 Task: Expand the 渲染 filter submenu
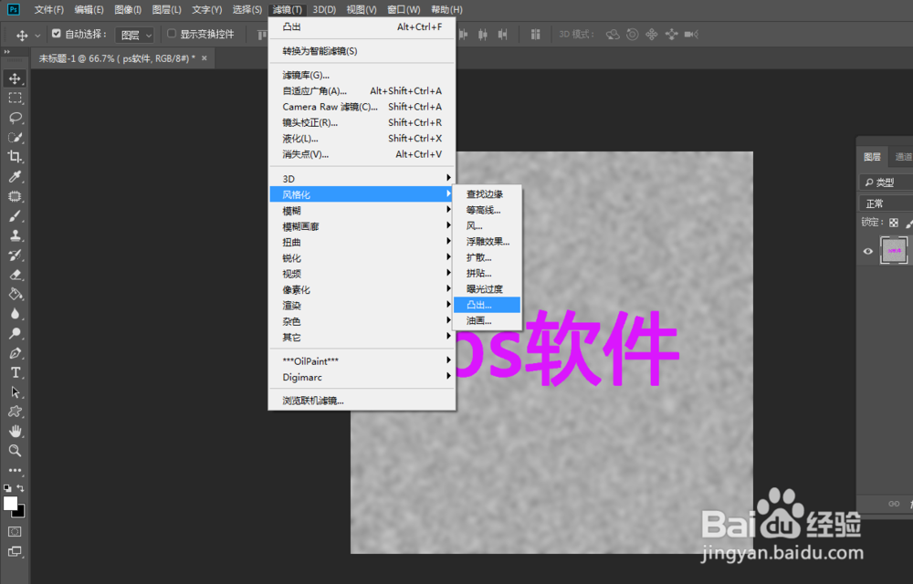362,306
